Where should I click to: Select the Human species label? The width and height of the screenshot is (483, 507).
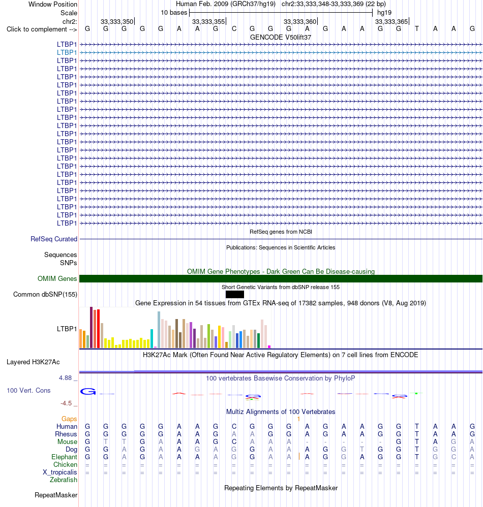tap(67, 426)
